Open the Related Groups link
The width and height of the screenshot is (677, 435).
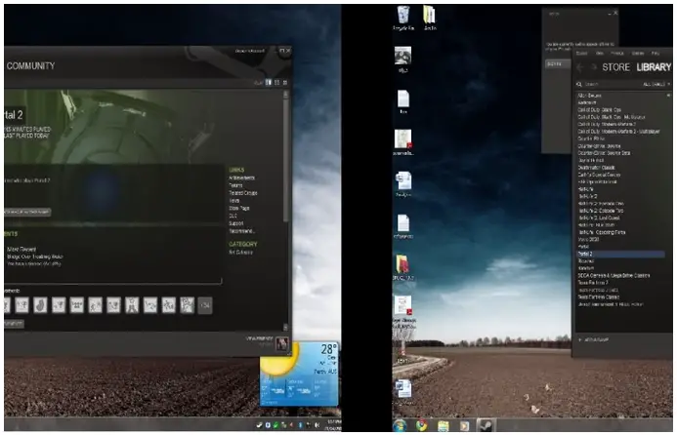[x=242, y=193]
